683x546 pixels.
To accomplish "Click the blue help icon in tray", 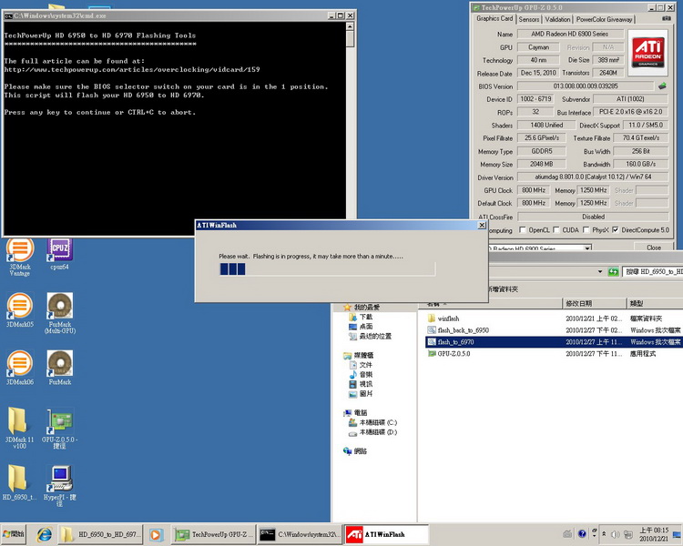I will (582, 534).
